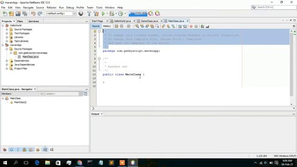Select MainClass.java in Projects tree
The image size is (297, 167).
[30, 57]
